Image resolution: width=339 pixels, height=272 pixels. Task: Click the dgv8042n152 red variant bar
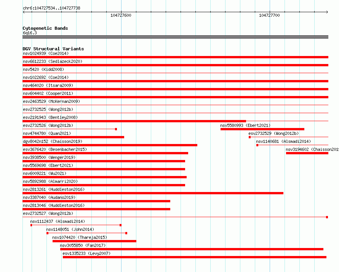pyautogui.click(x=110, y=145)
